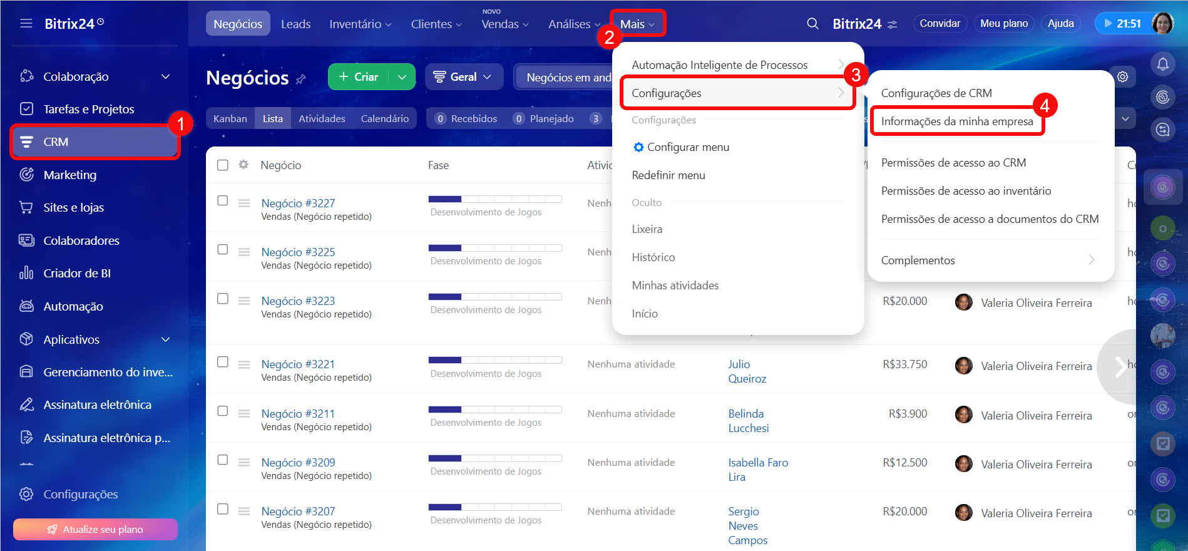The width and height of the screenshot is (1188, 551).
Task: Click the Atualize seu plano button
Action: pyautogui.click(x=95, y=529)
